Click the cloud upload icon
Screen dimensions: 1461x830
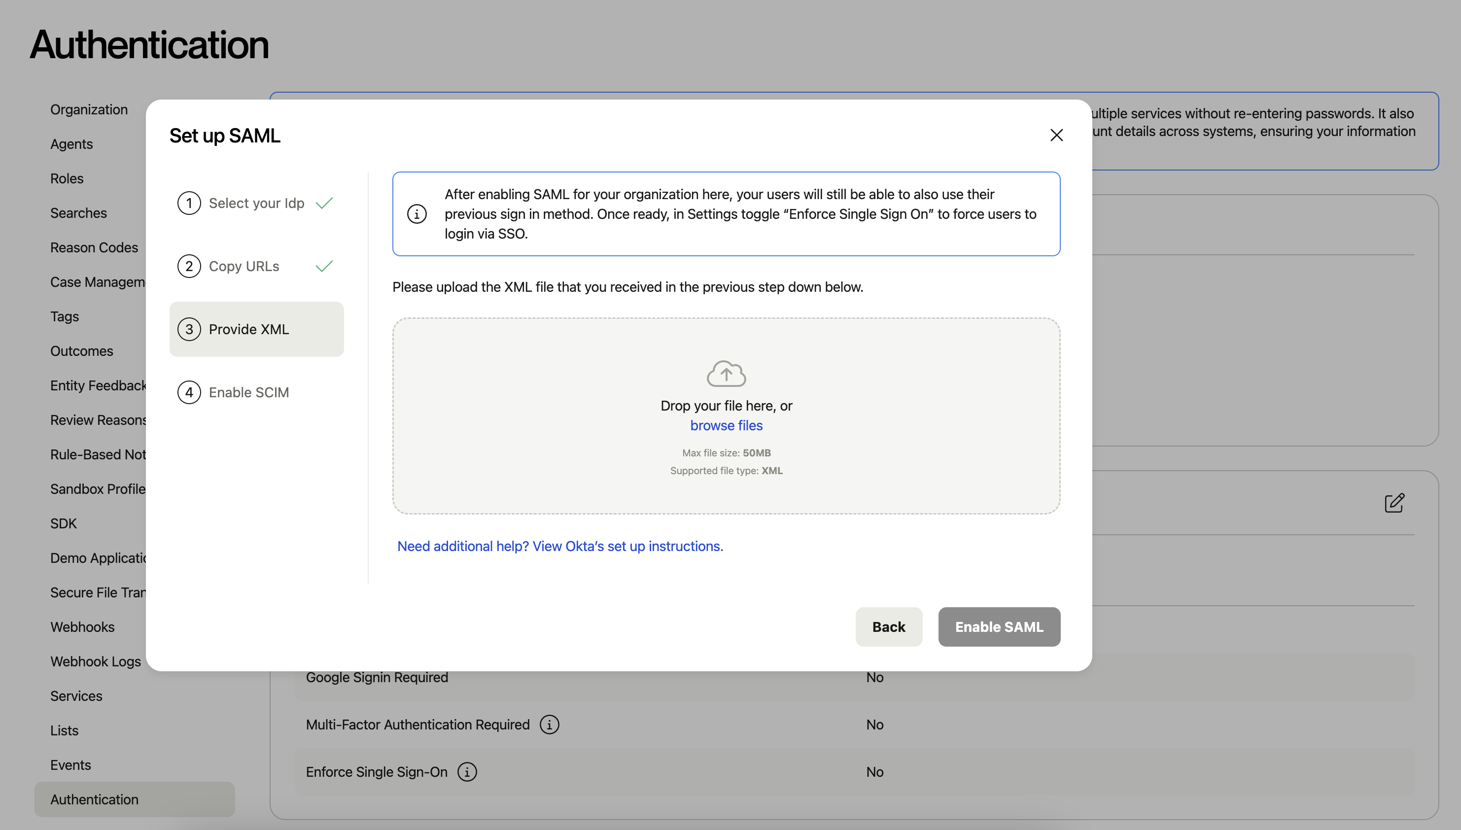726,374
